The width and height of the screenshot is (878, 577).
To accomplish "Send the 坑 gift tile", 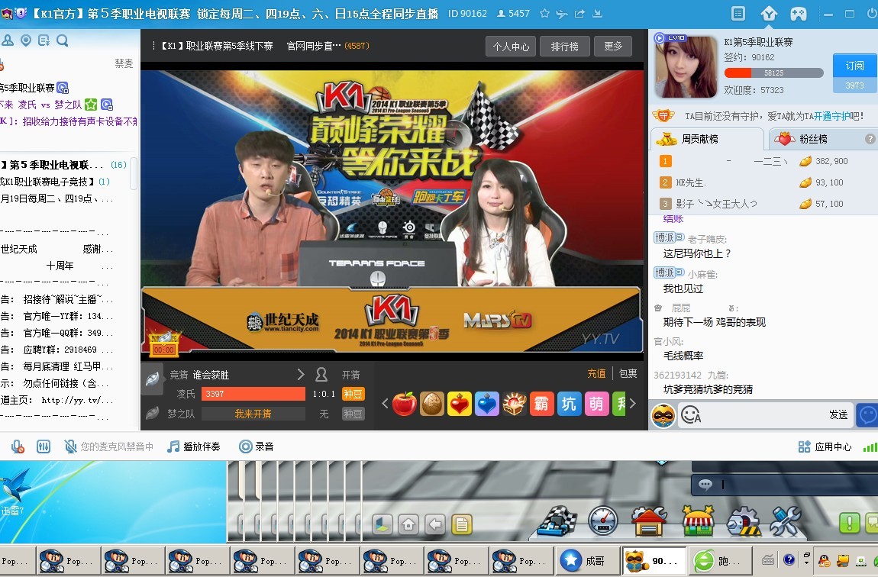I will [569, 404].
